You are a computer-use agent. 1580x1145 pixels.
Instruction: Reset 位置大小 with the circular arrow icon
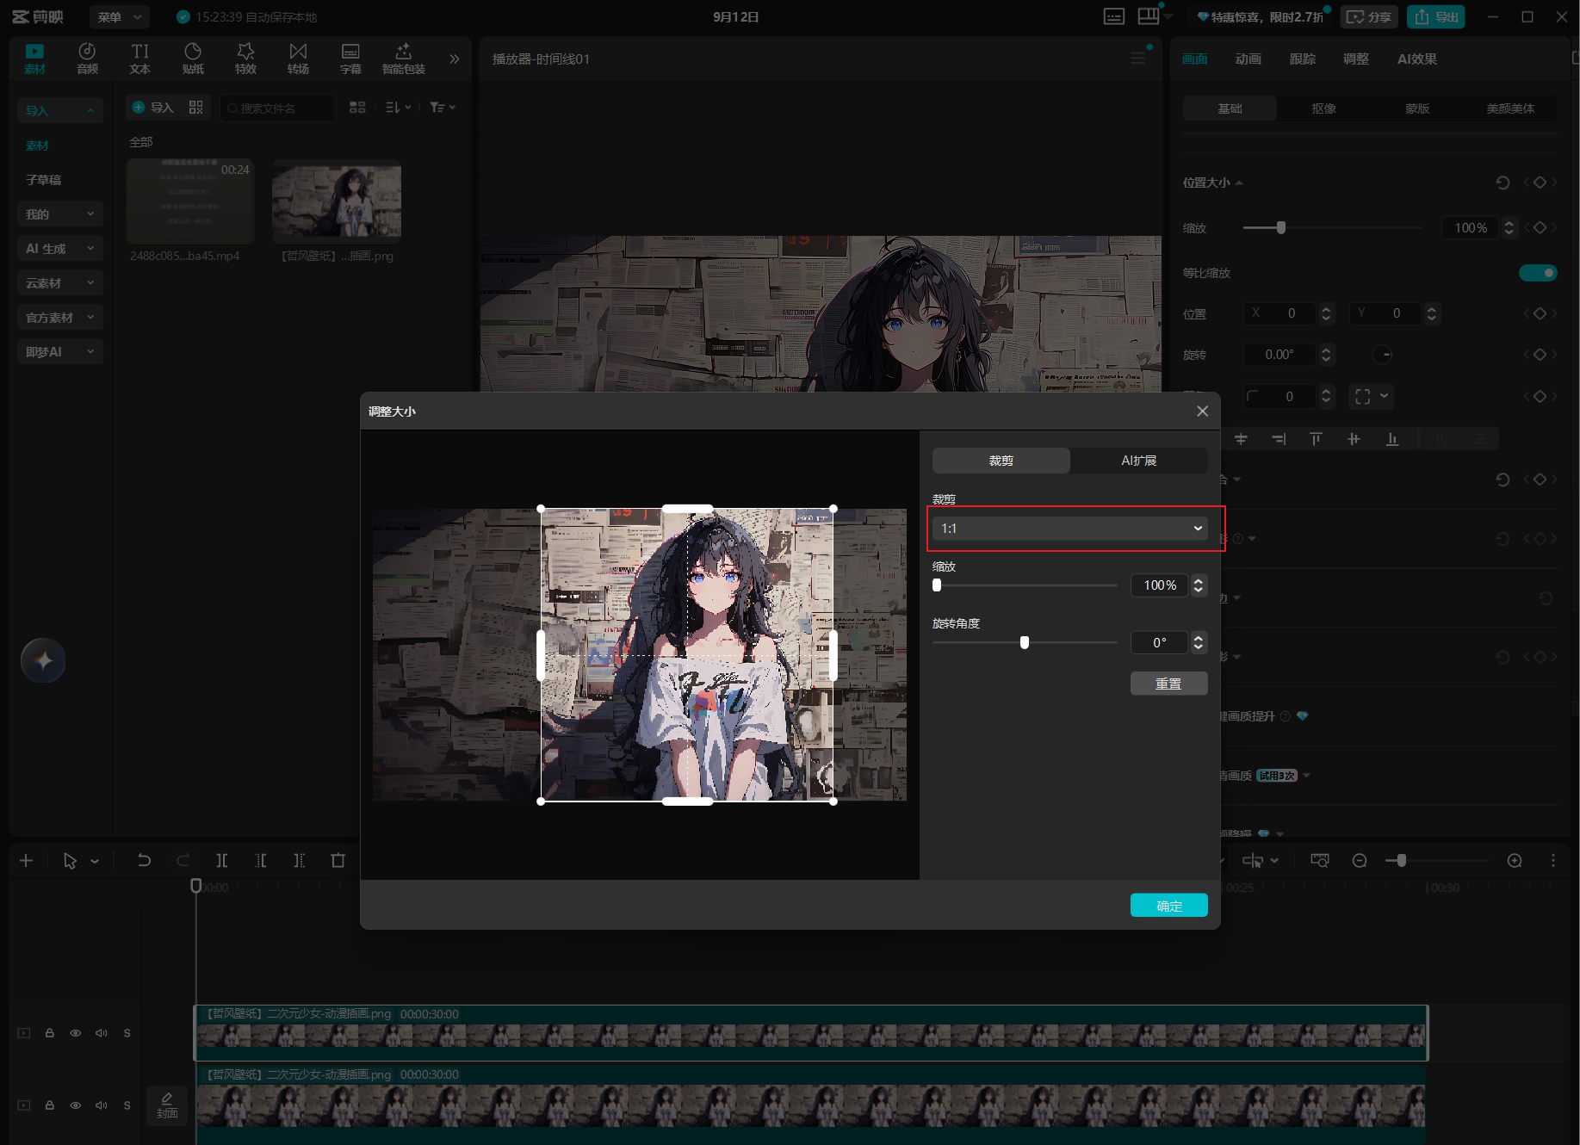tap(1503, 183)
